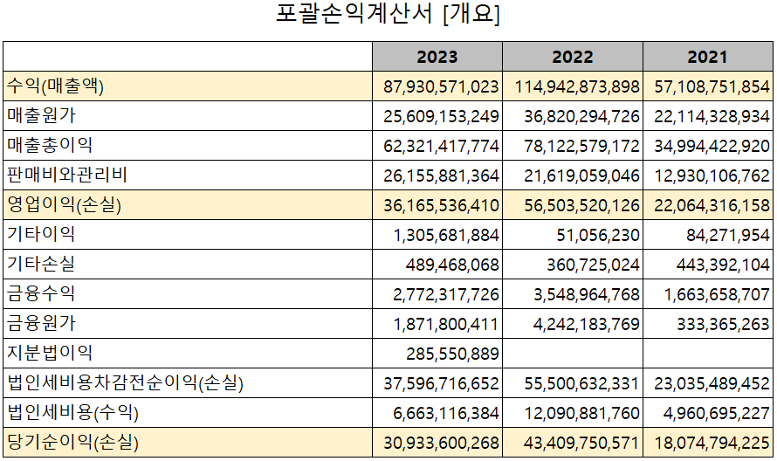Select the value 21,619,059,046
Viewport: 777px width, 461px height.
coord(581,176)
